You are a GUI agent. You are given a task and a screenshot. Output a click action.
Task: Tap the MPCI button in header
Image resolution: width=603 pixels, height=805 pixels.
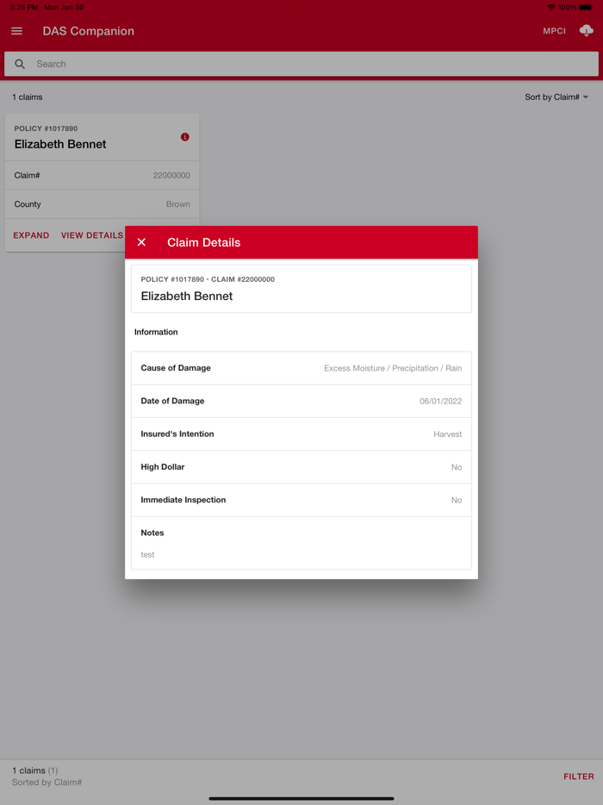(x=554, y=31)
